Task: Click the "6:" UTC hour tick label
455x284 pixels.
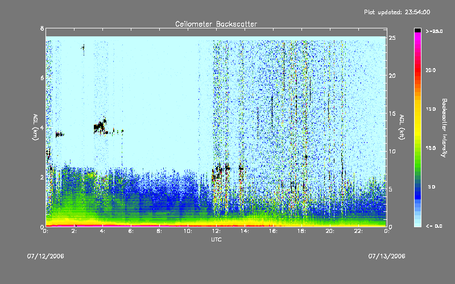Action: (131, 231)
